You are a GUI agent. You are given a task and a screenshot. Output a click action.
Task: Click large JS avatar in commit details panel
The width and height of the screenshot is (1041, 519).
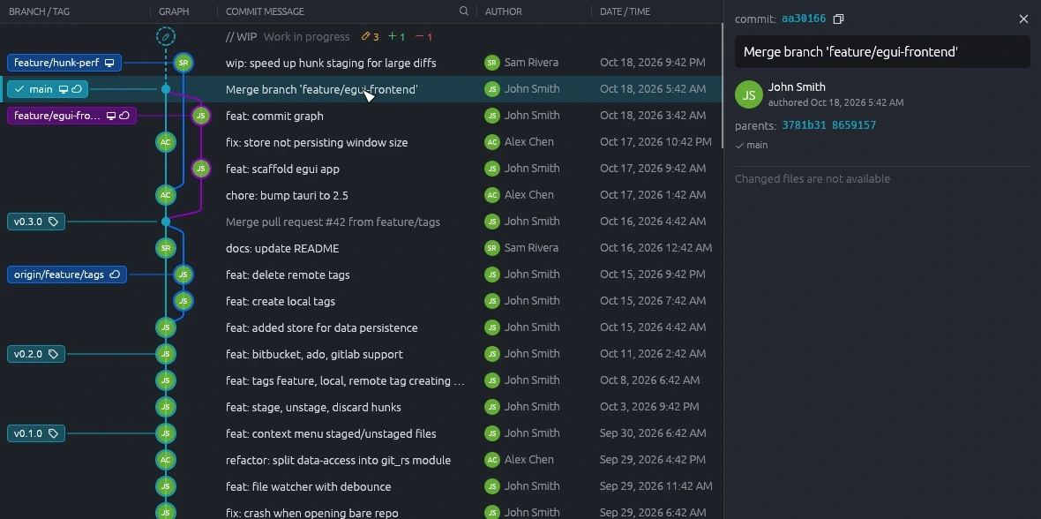pos(749,95)
